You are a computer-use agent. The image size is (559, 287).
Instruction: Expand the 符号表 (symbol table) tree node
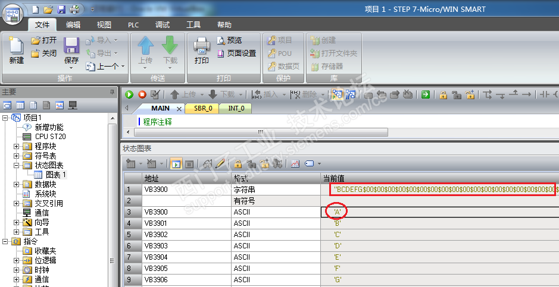point(17,156)
